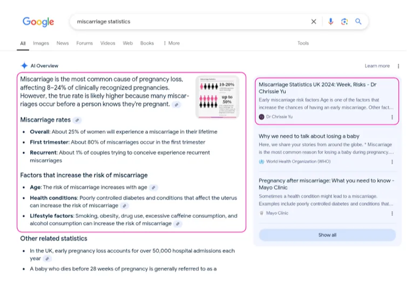Switch to the Forums tab
This screenshot has height=281, width=419.
tap(84, 43)
